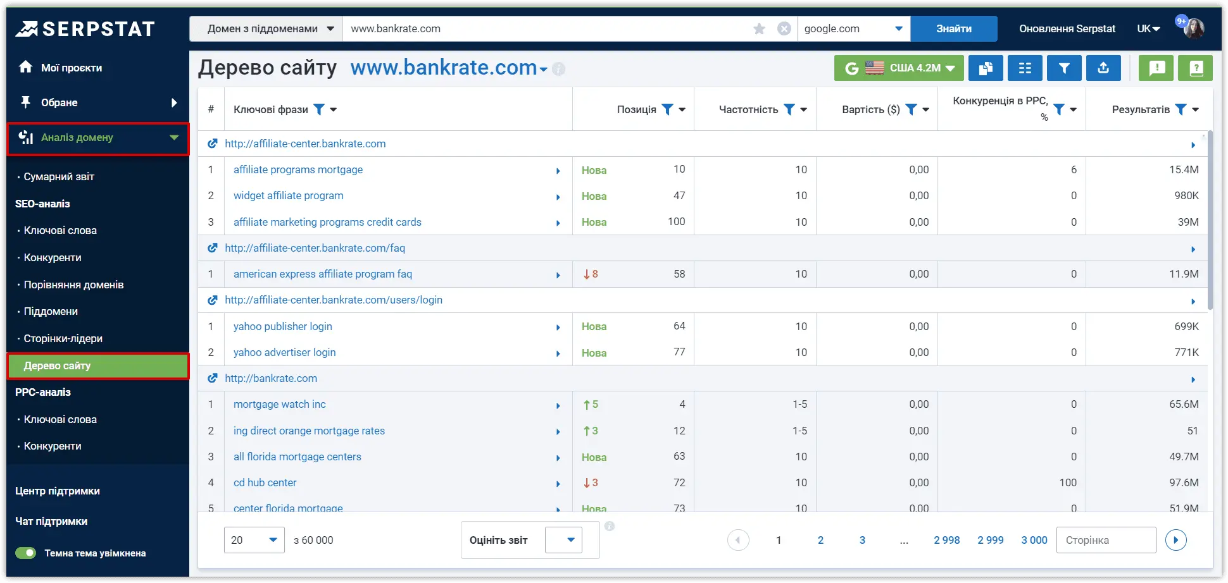The width and height of the screenshot is (1228, 583).
Task: Expand options for widget affiliate program keyword
Action: point(558,197)
